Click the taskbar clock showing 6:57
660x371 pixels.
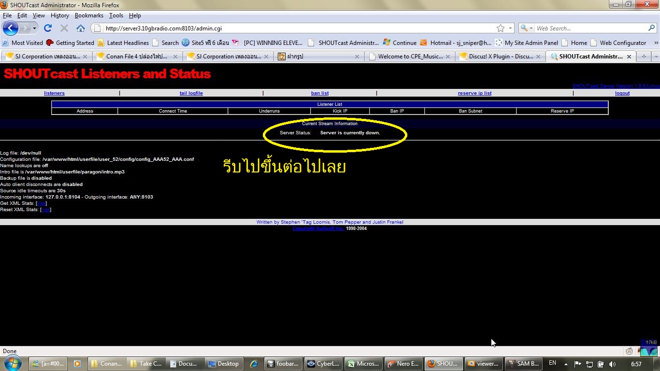(x=636, y=364)
